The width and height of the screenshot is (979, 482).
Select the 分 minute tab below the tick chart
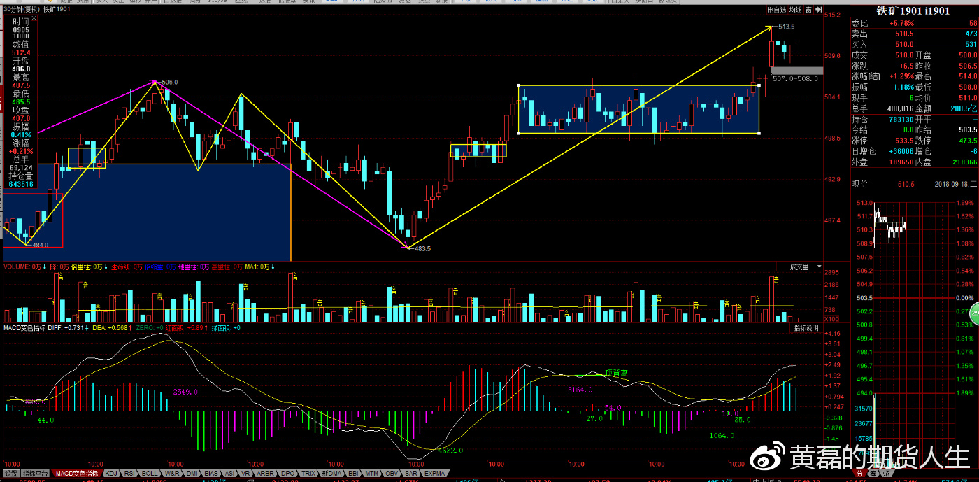tap(859, 474)
